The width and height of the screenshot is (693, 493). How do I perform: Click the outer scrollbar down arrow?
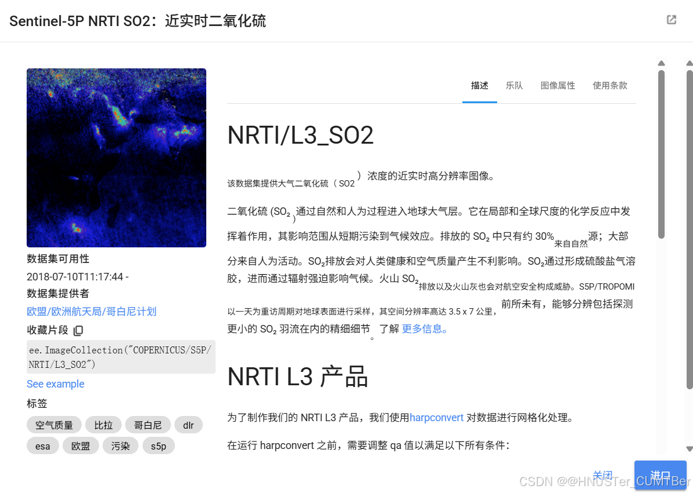click(690, 449)
